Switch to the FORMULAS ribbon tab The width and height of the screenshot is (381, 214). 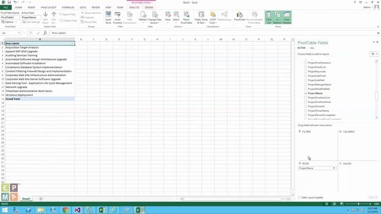point(68,7)
